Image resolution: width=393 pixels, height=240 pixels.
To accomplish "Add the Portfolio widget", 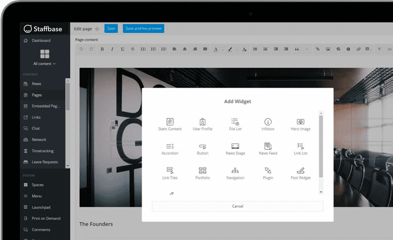I will pos(202,174).
